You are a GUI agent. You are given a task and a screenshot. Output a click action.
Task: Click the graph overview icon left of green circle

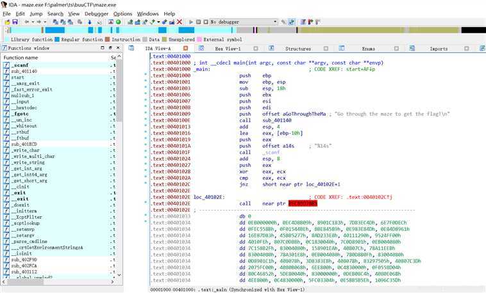pyautogui.click(x=111, y=22)
